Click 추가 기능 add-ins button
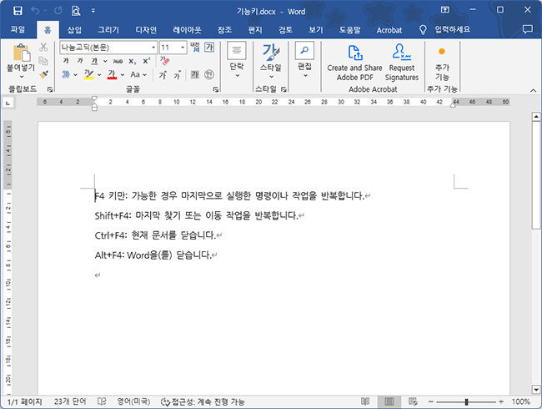 [x=442, y=63]
